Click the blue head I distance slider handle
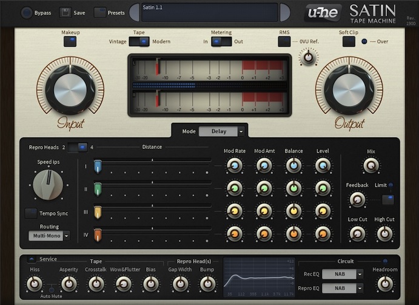 pyautogui.click(x=98, y=167)
